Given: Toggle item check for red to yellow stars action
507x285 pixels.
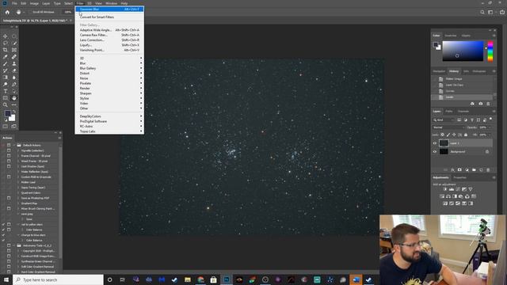Looking at the screenshot, I should (3, 224).
